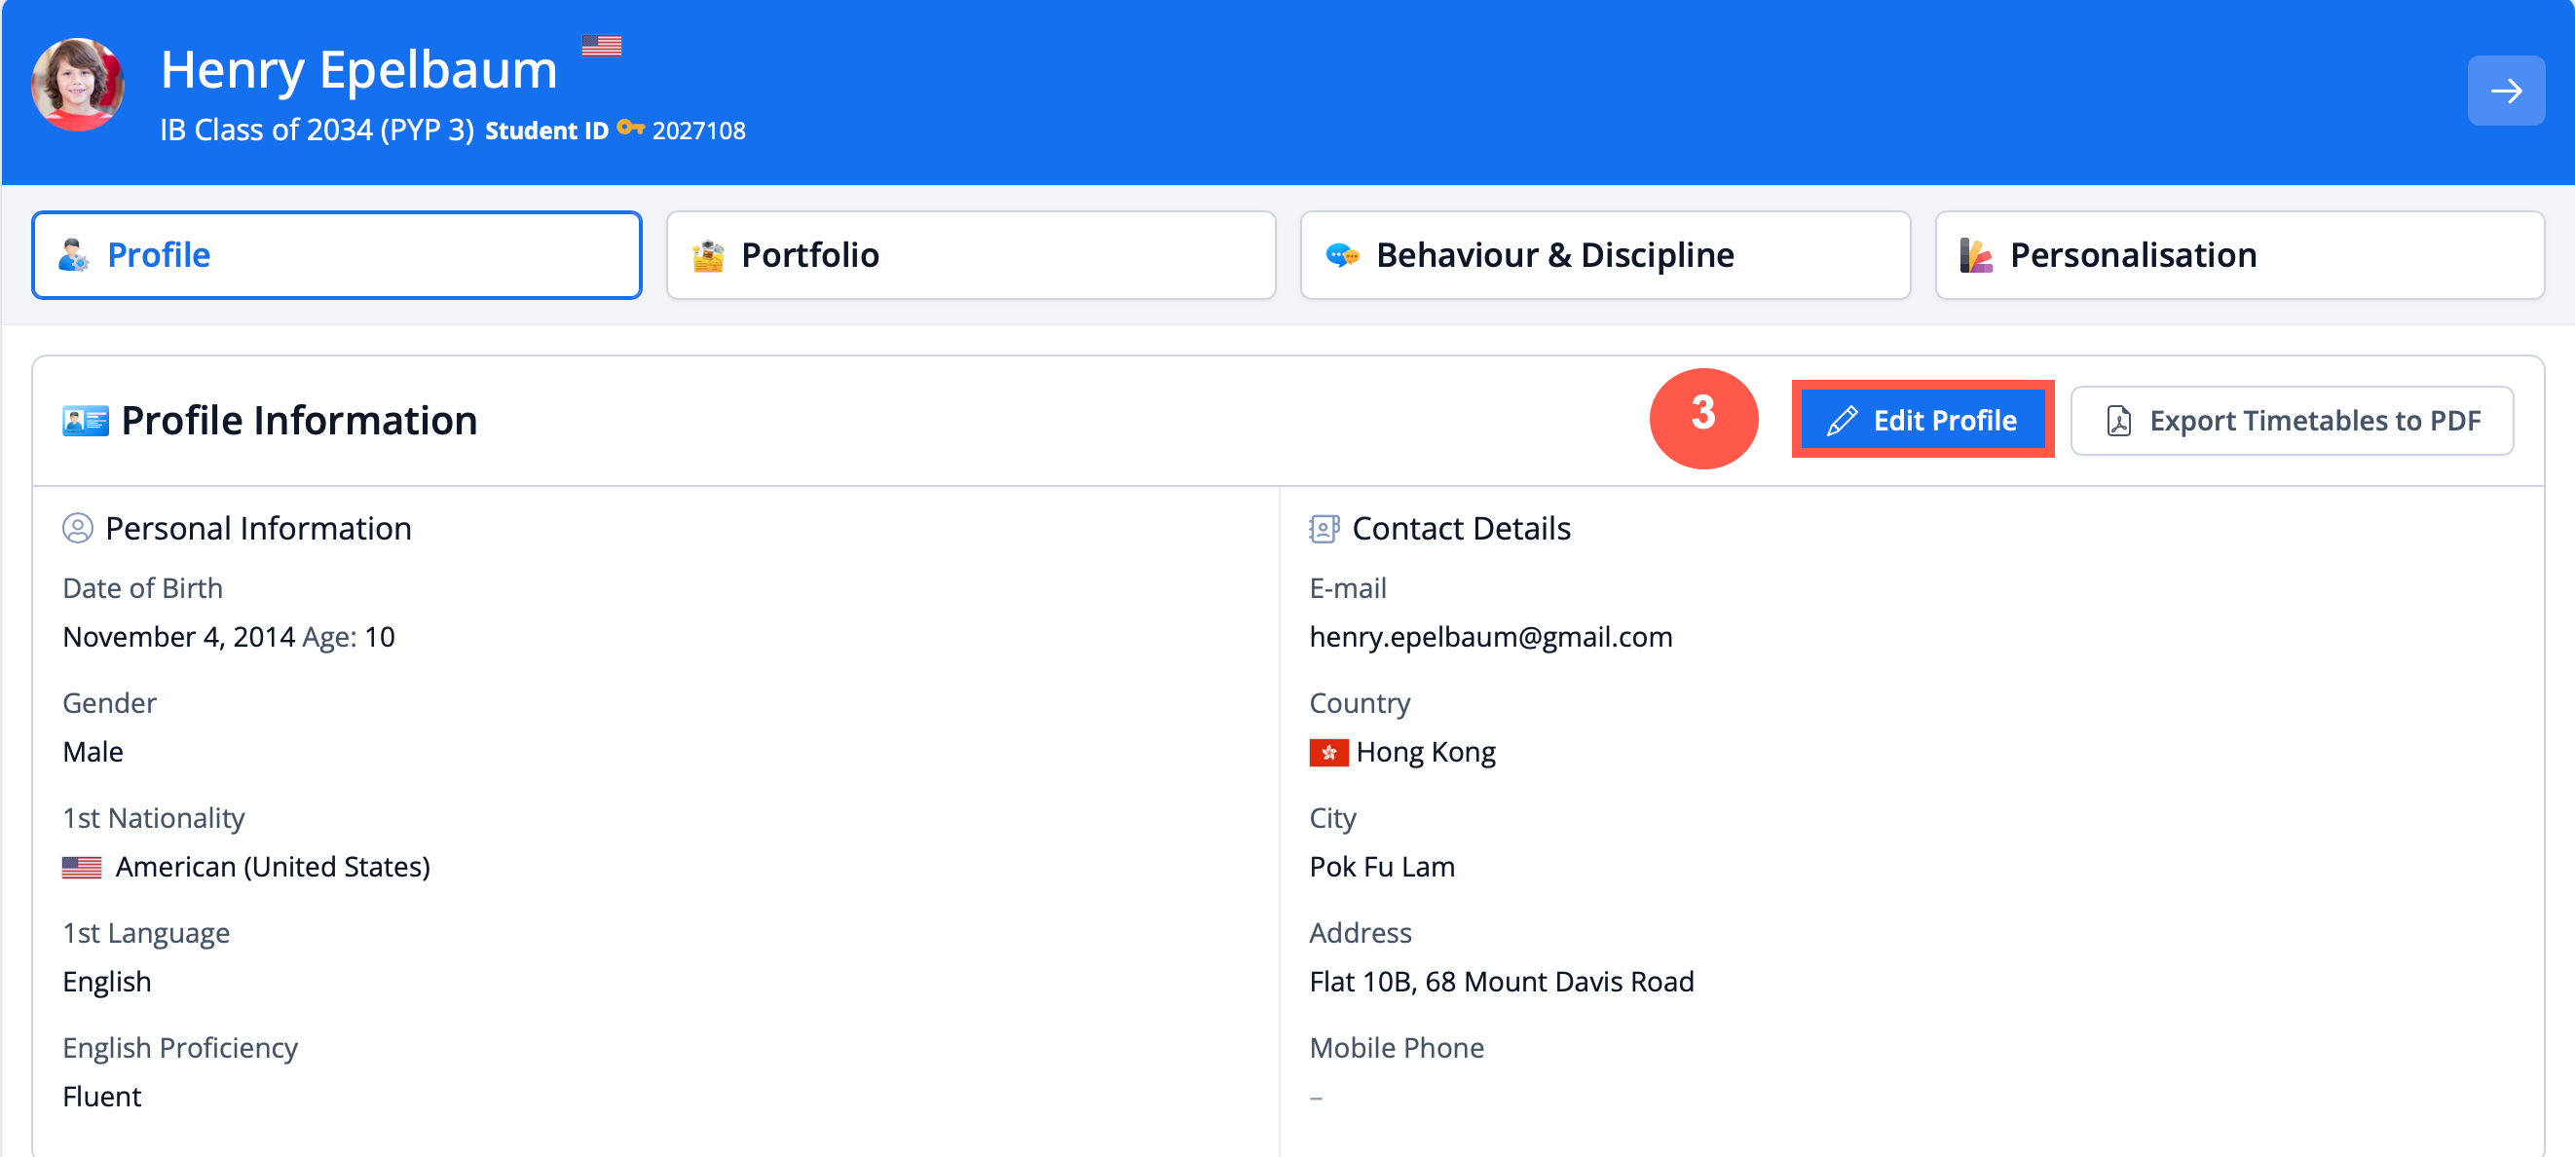Click the Profile Information ID card icon
Screen dimensions: 2575x1157
85,421
